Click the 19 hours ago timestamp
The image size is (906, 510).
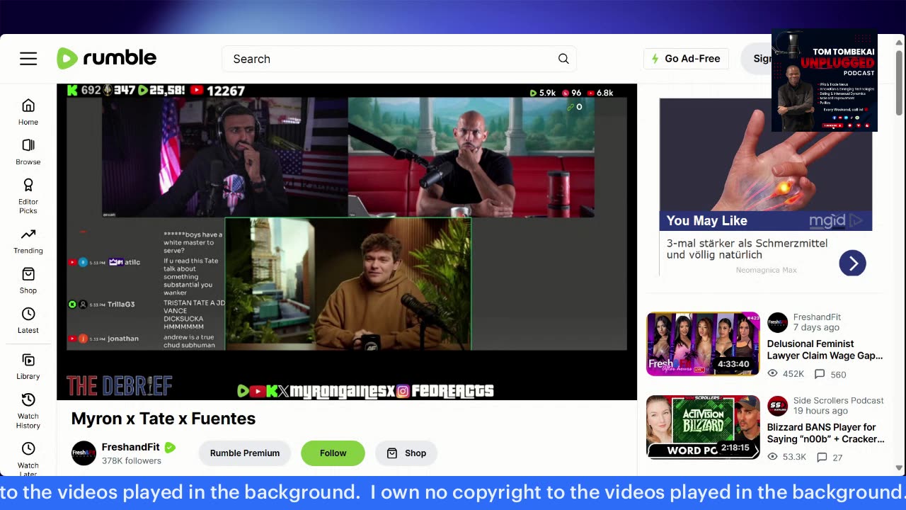click(x=820, y=411)
